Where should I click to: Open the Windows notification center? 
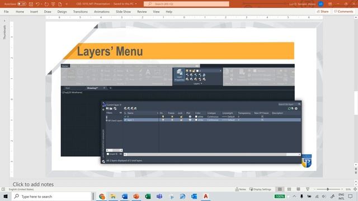[x=351, y=196]
